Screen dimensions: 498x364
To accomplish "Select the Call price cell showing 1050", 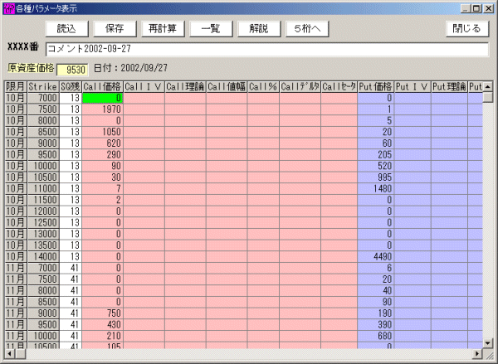I will click(x=103, y=132).
